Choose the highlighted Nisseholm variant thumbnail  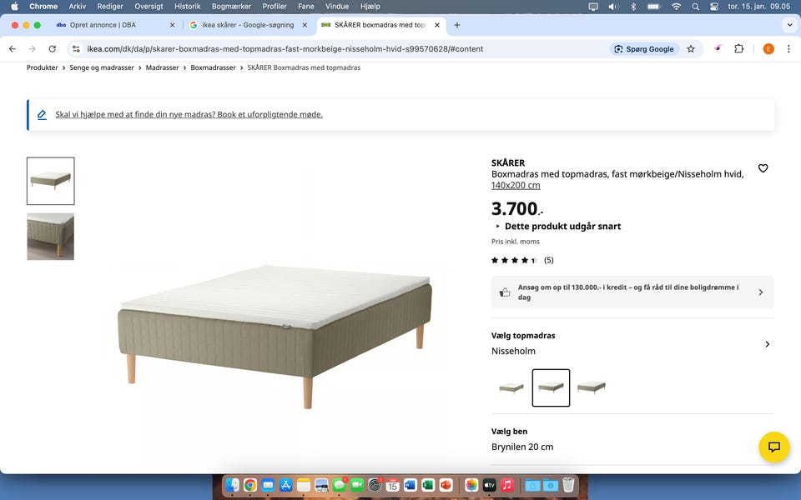[x=551, y=387]
